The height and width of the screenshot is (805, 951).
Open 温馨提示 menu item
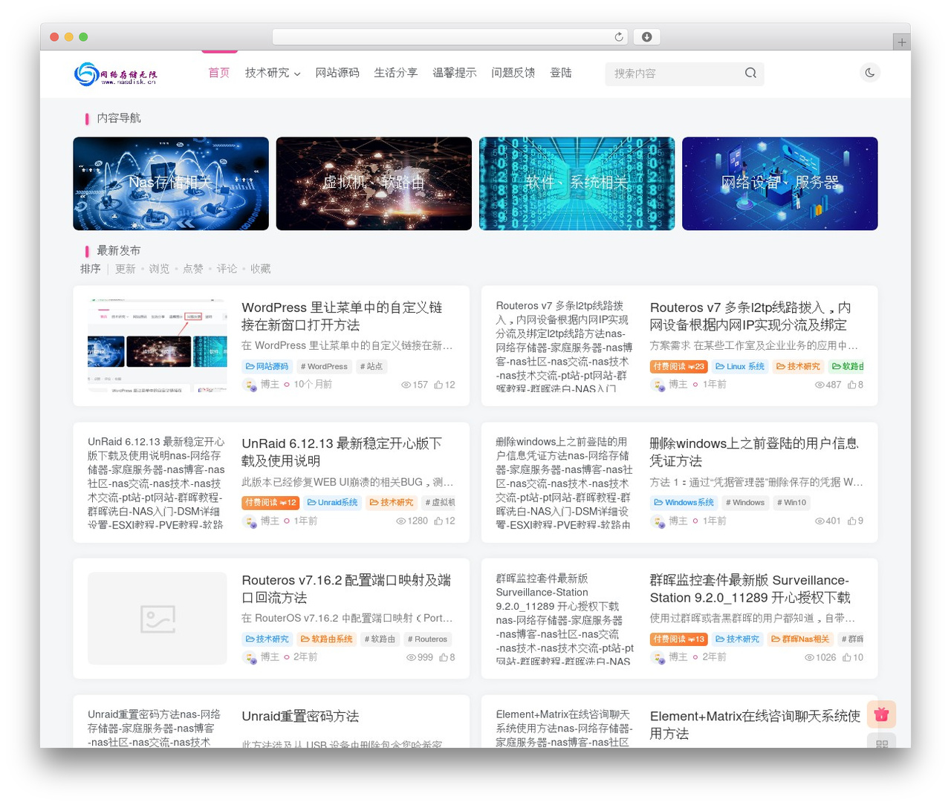[455, 73]
